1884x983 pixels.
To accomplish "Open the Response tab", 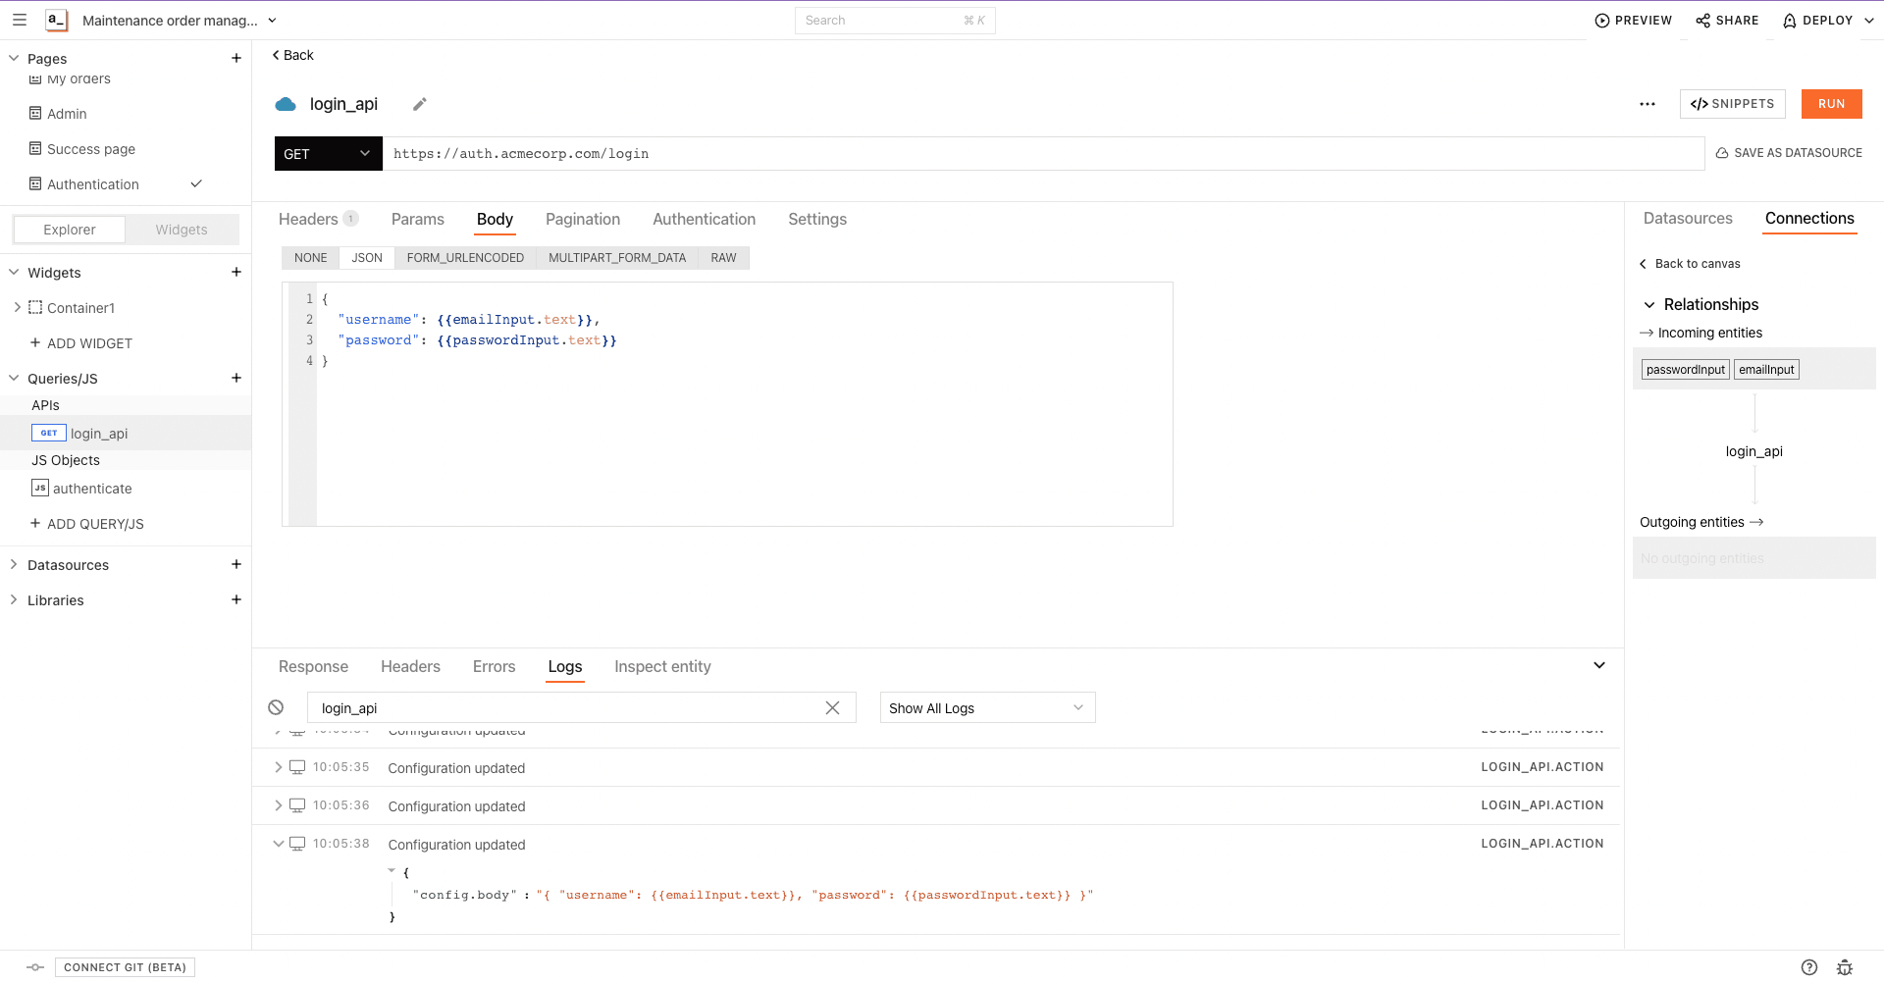I will pos(313,666).
